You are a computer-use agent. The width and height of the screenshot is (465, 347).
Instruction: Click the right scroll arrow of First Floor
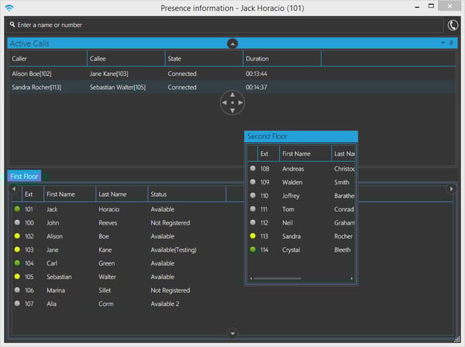[x=451, y=189]
